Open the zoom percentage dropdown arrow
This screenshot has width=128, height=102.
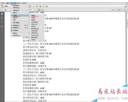coord(35,10)
